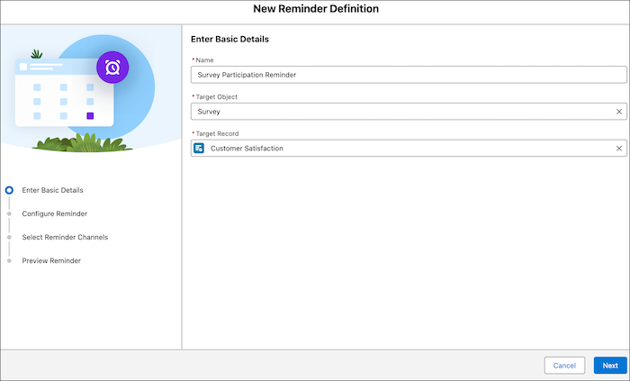Open the Target Object combo box
The width and height of the screenshot is (630, 381).
400,112
